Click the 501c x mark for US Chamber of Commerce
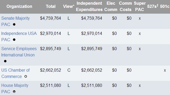Viewport: 170px width, 95px height. (x=165, y=70)
